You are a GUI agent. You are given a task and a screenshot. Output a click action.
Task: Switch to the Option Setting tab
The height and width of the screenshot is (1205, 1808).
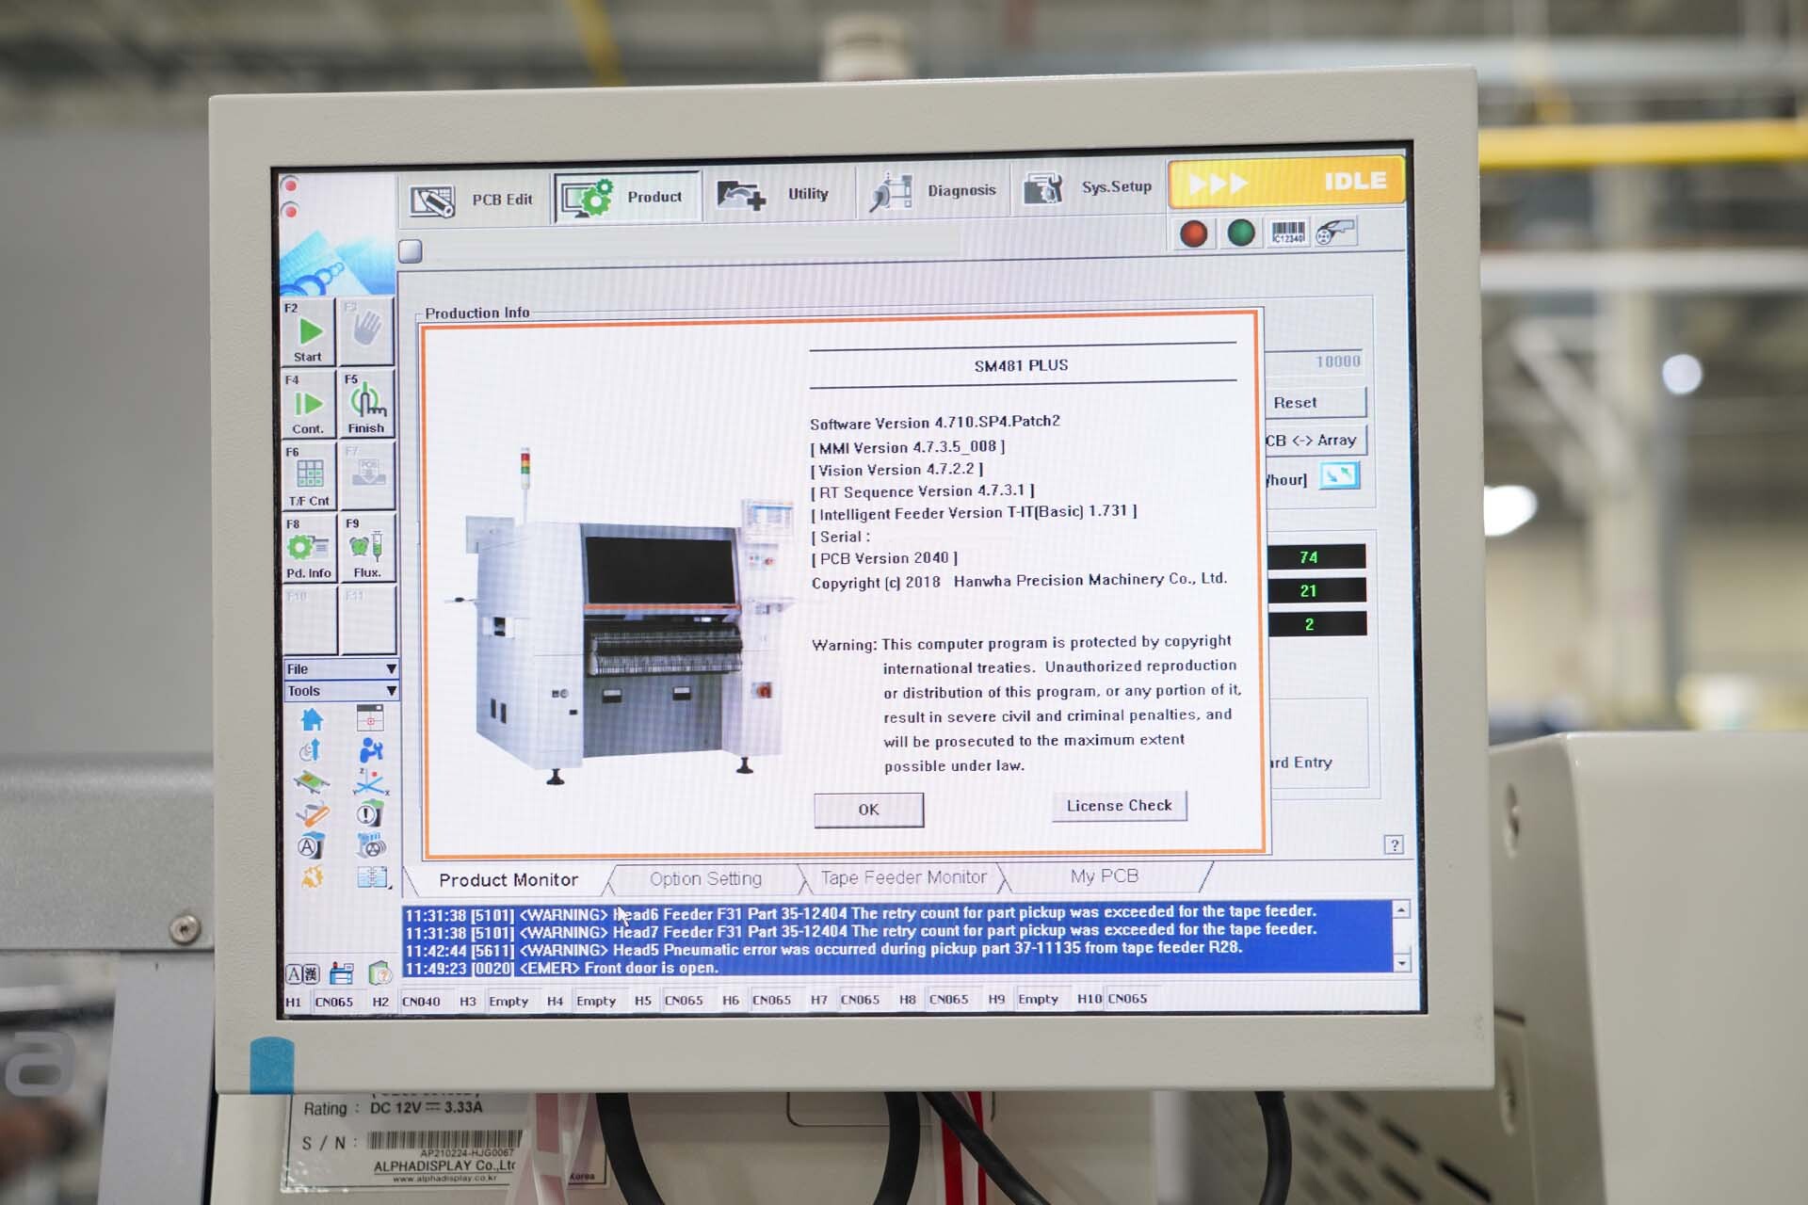coord(705,878)
